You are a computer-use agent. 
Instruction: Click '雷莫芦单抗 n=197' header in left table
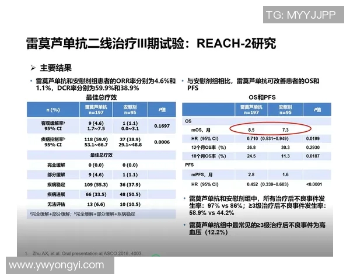(x=96, y=110)
